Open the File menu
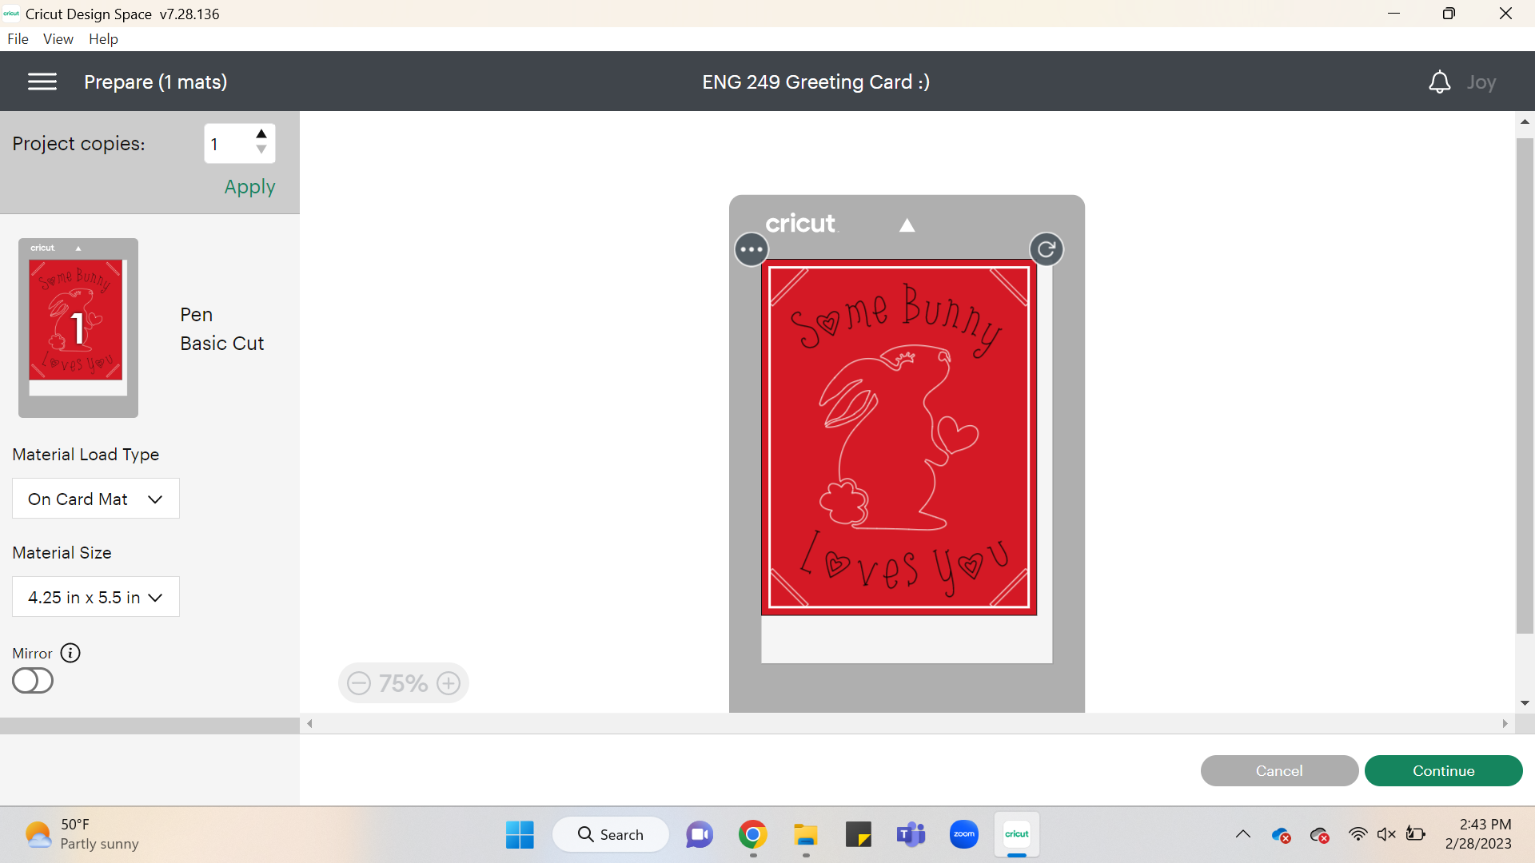Image resolution: width=1535 pixels, height=863 pixels. click(x=18, y=38)
